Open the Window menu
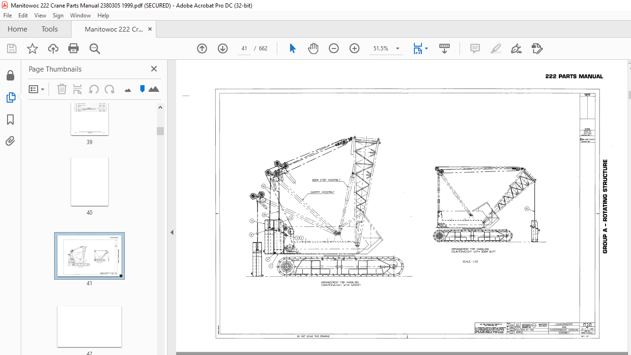631x355 pixels. pos(81,16)
